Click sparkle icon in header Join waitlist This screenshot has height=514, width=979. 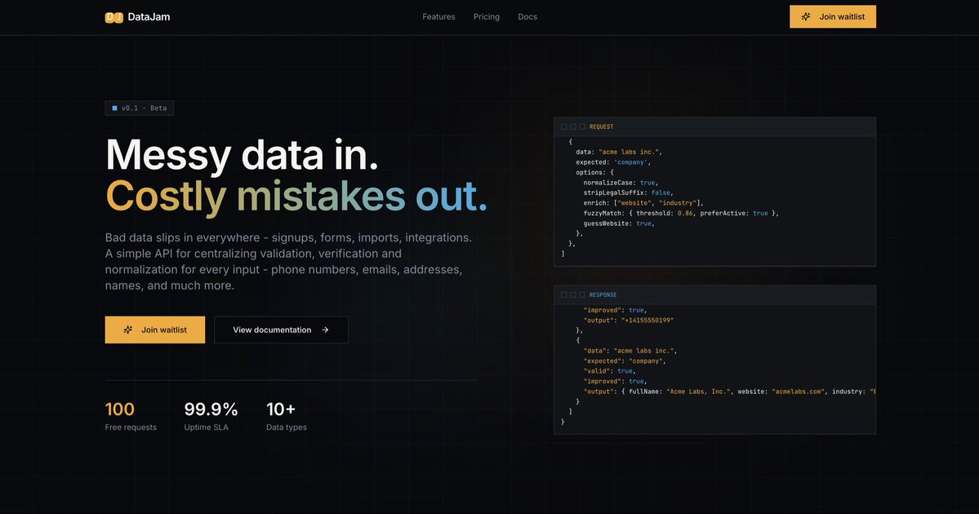pos(806,17)
